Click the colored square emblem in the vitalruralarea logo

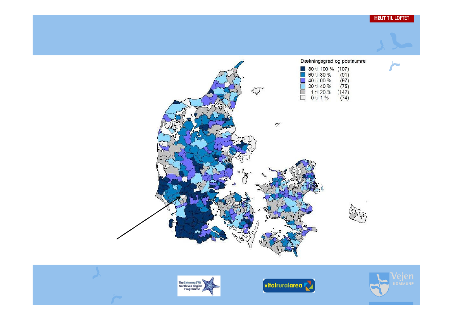(x=308, y=286)
